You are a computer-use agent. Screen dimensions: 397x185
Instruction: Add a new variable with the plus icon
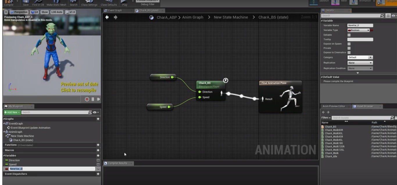pyautogui.click(x=98, y=156)
